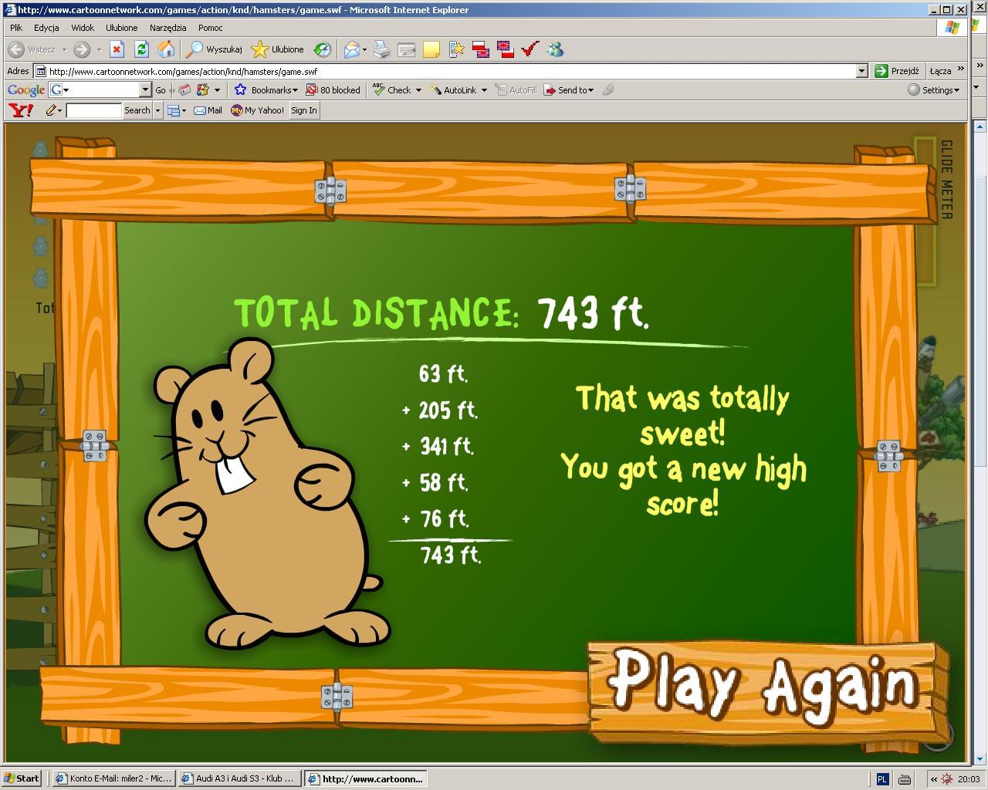This screenshot has height=790, width=988.
Task: Click the red checkmark toolbar icon
Action: coord(530,49)
